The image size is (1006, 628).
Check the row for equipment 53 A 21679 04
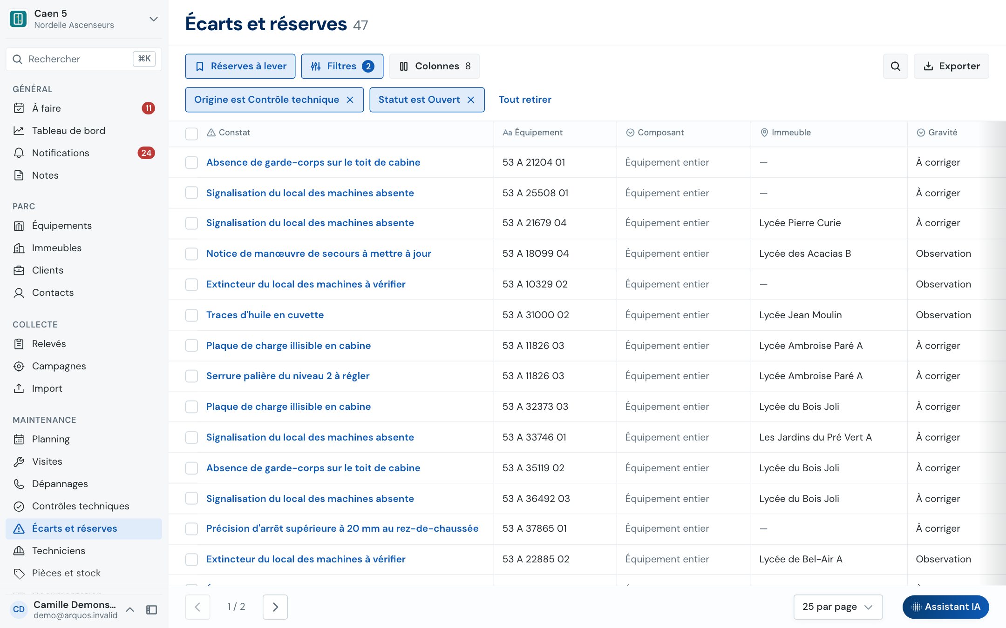[x=191, y=223]
